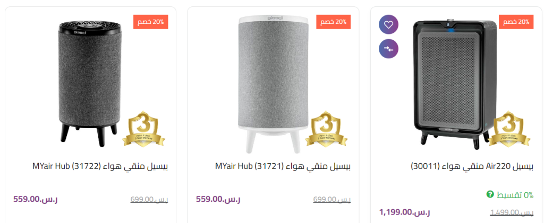Viewport: 544px width, 223px height.
Task: Click the 559.00 price of MYair Hub (31722)
Action: point(35,199)
